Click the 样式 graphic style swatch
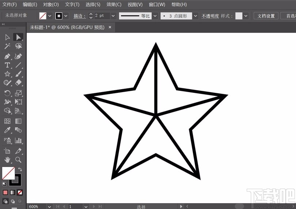296x209 pixels. (239, 16)
